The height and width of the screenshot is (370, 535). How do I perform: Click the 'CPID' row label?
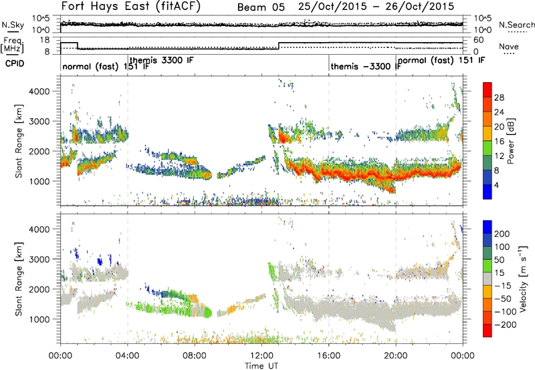[15, 63]
